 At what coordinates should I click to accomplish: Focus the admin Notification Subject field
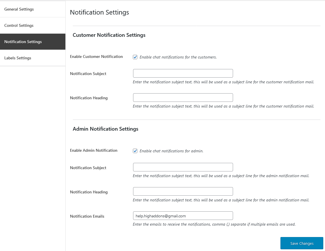[183, 167]
